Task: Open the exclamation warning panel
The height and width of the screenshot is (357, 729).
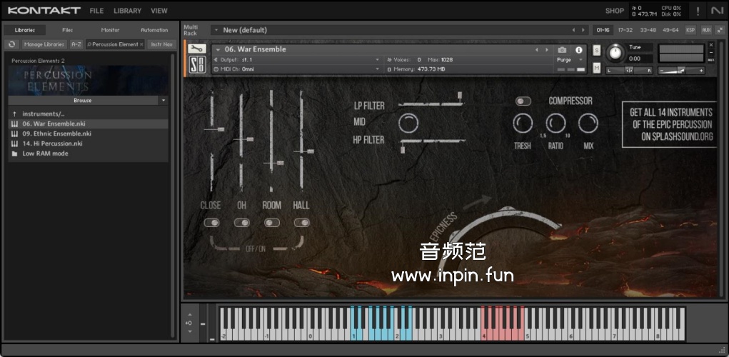Action: pos(698,11)
